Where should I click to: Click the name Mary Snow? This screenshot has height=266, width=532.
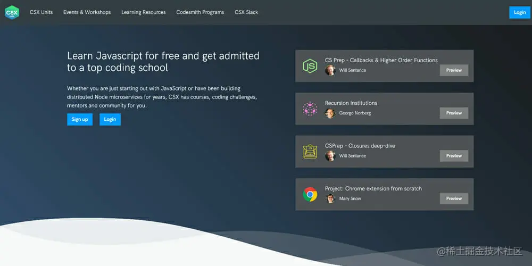point(350,198)
